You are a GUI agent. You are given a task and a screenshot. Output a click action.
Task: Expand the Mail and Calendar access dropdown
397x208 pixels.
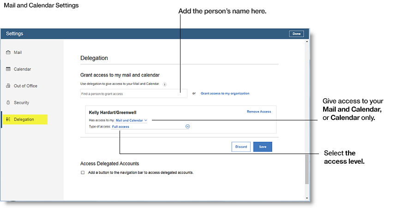[132, 120]
